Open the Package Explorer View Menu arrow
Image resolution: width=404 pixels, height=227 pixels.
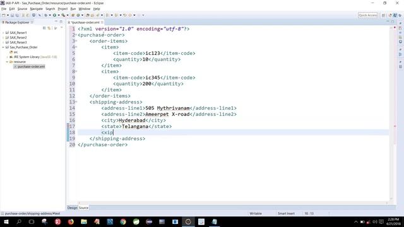click(x=61, y=28)
